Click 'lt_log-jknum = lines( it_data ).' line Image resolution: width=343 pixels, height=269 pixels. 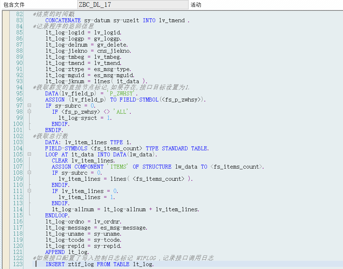pos(96,81)
